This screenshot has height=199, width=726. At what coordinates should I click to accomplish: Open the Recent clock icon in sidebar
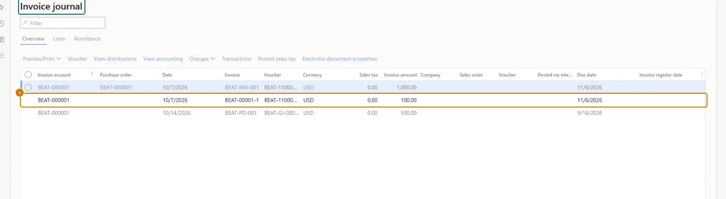tap(2, 23)
